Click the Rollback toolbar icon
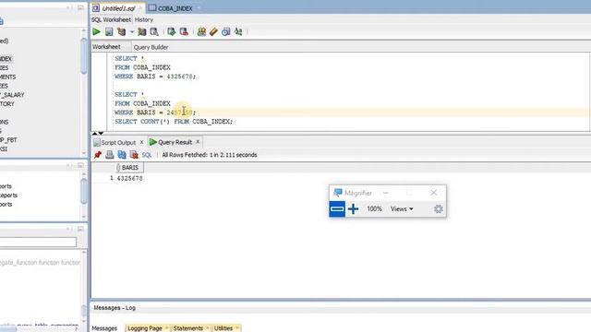The width and height of the screenshot is (591, 332). 184,31
